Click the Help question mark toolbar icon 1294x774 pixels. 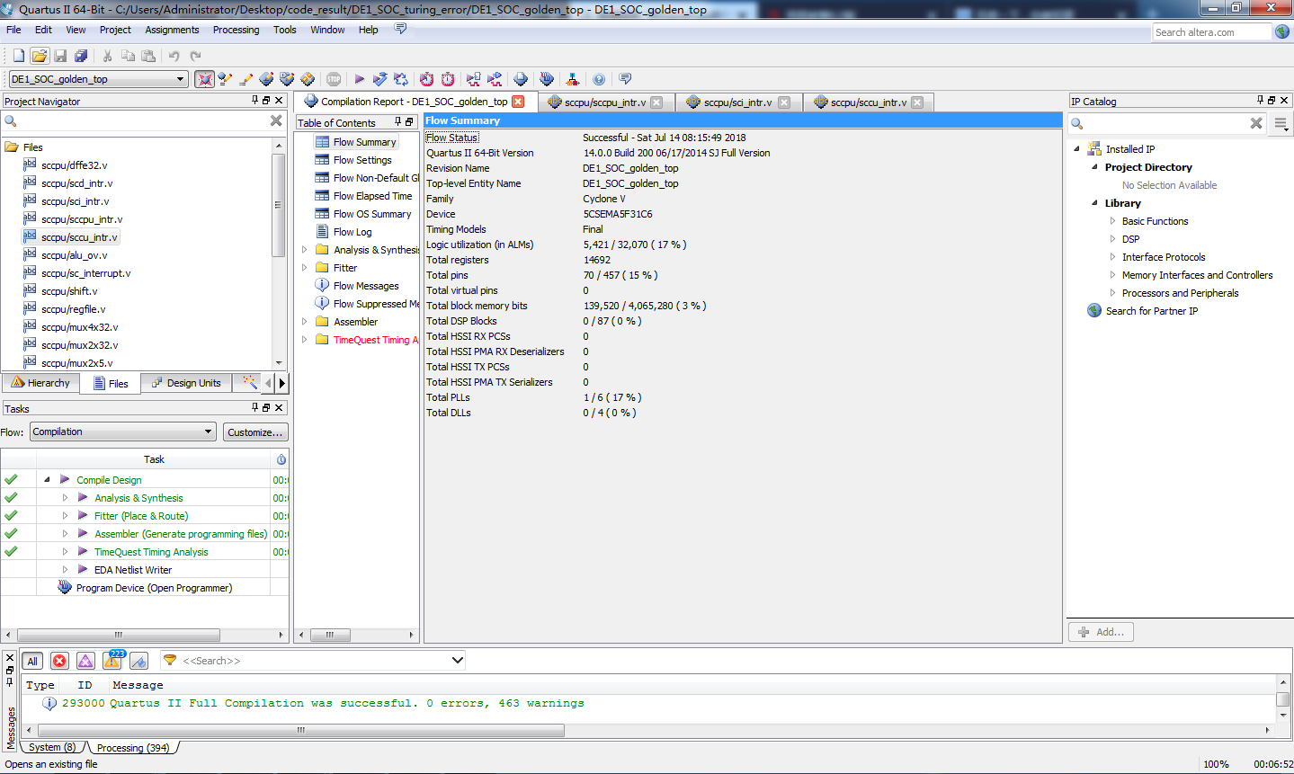[599, 79]
